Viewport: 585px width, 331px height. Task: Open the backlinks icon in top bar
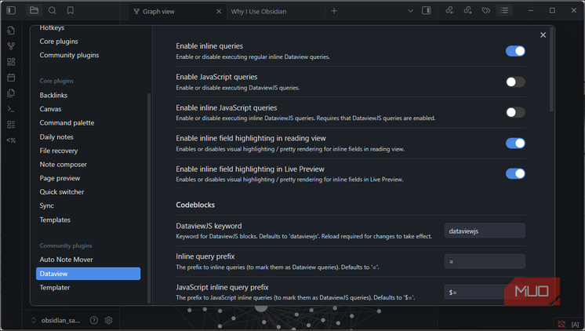point(449,10)
